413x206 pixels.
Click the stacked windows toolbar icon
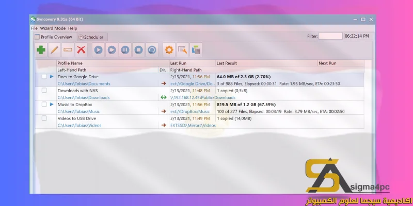click(196, 49)
